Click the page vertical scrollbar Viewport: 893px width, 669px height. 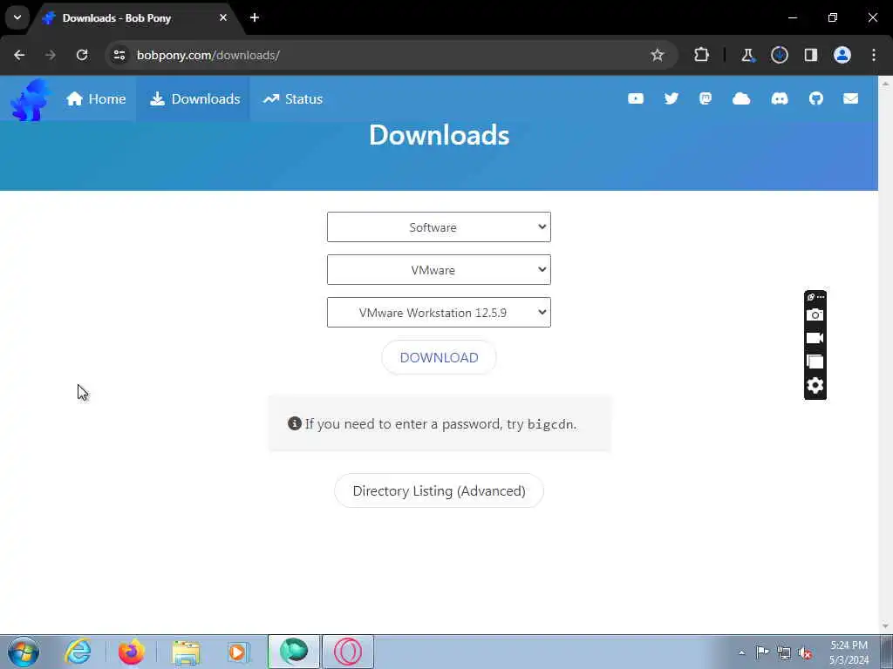[885, 355]
